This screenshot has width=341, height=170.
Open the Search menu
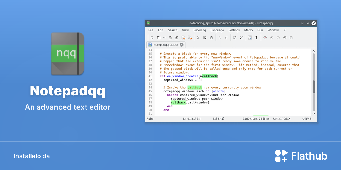[172, 30]
